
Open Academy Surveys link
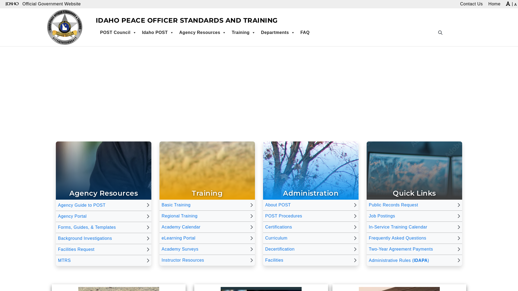point(180,249)
